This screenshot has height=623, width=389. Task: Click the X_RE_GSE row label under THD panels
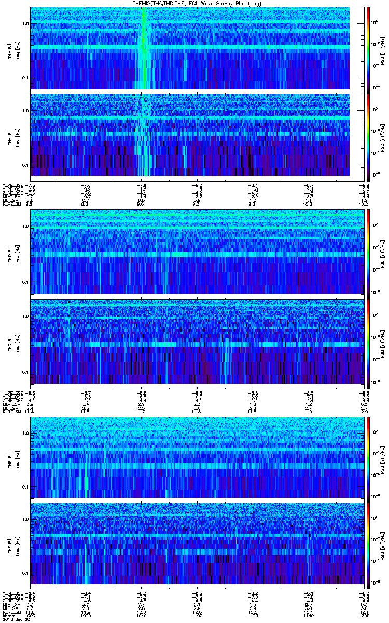(x=12, y=393)
